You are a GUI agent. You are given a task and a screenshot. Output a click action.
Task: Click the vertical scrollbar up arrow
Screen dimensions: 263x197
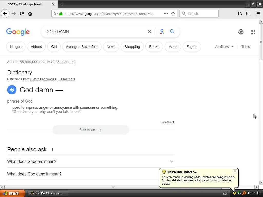pos(261,21)
